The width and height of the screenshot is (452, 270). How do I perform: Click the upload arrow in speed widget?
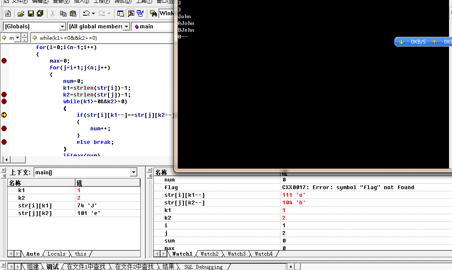click(x=434, y=42)
